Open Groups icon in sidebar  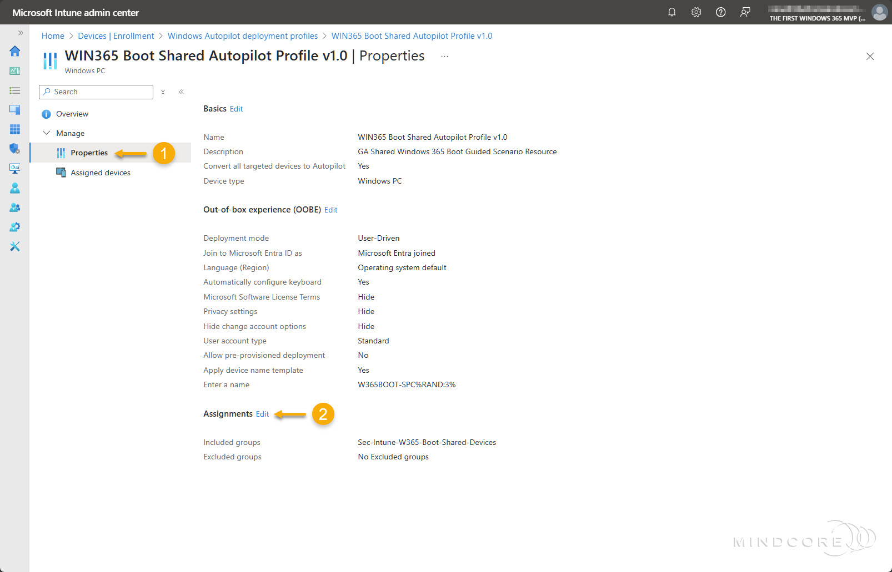15,207
